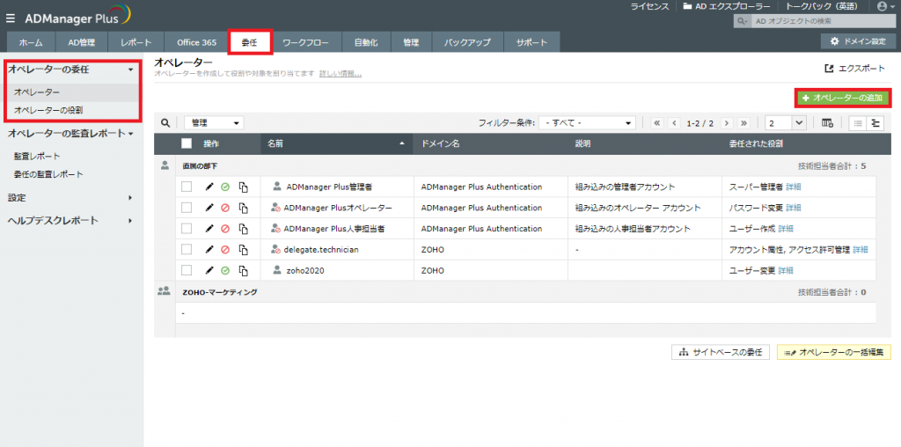Viewport: 901px width, 447px height.
Task: Open the フィルター条件 すべて dropdown
Action: [588, 123]
